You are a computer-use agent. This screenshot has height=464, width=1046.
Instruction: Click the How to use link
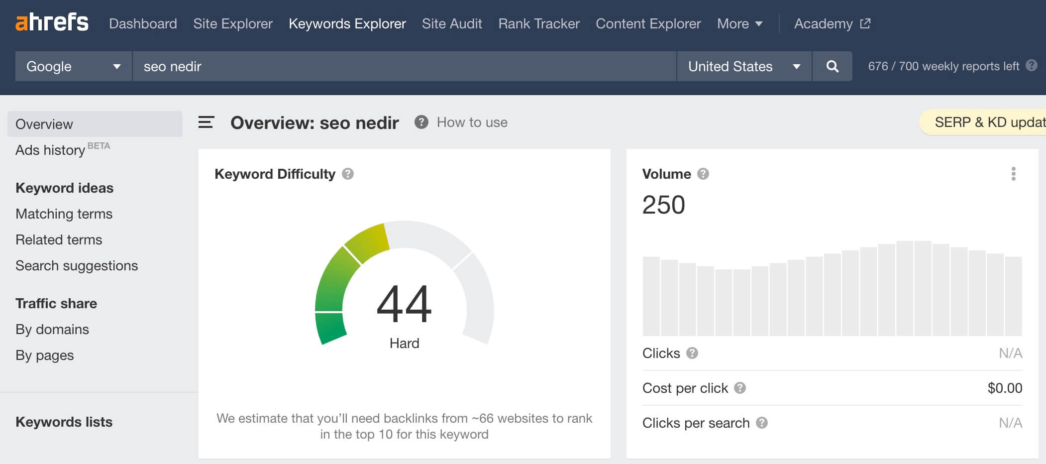[472, 122]
